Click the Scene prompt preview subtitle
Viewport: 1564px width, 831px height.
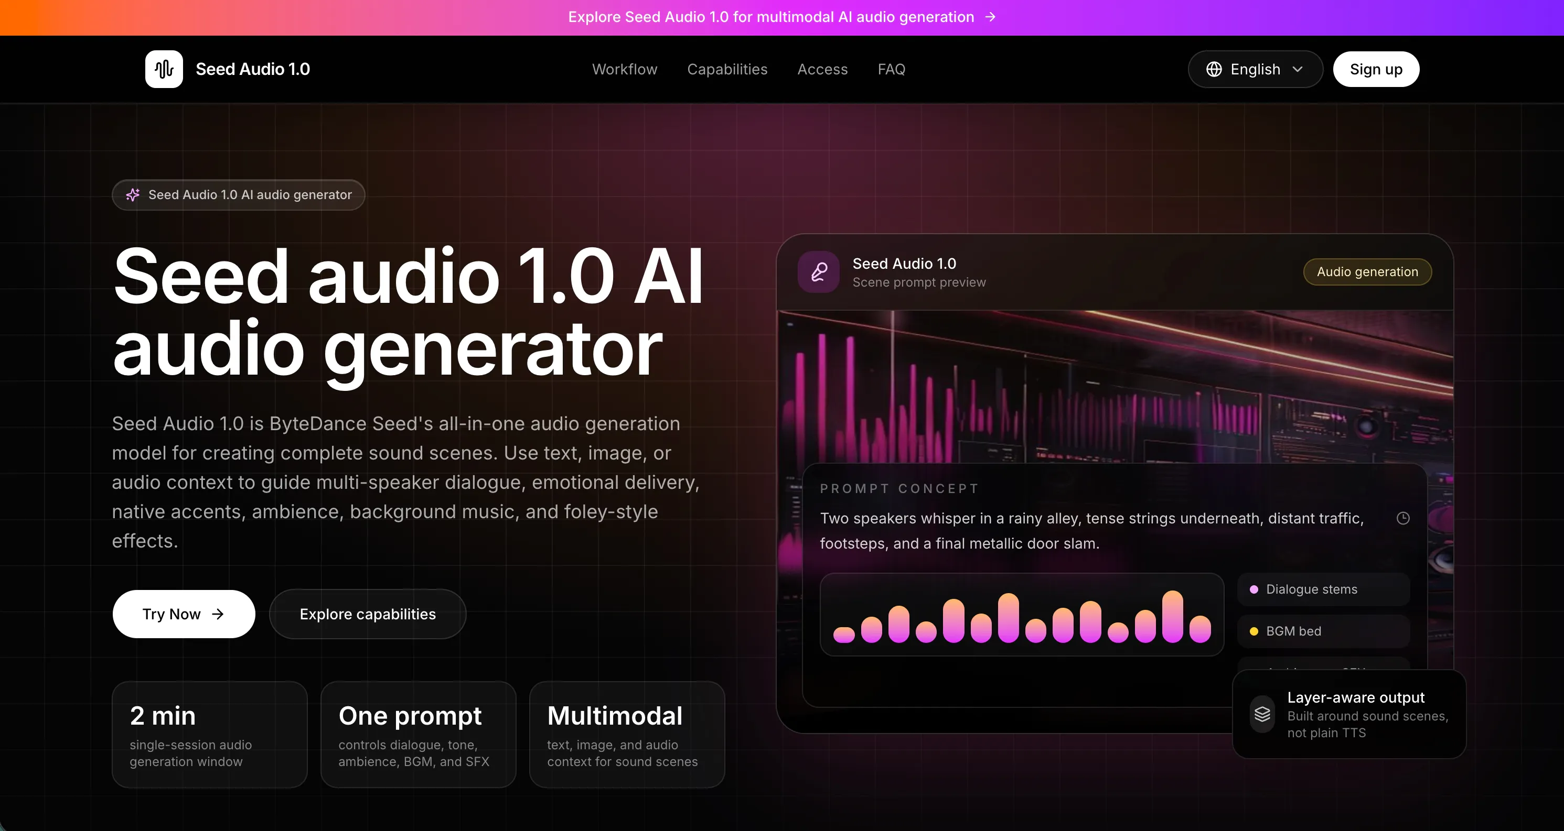click(919, 282)
